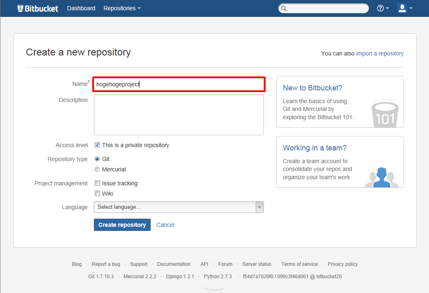Expand the Repositories menu
Image resolution: width=429 pixels, height=293 pixels.
tap(122, 8)
